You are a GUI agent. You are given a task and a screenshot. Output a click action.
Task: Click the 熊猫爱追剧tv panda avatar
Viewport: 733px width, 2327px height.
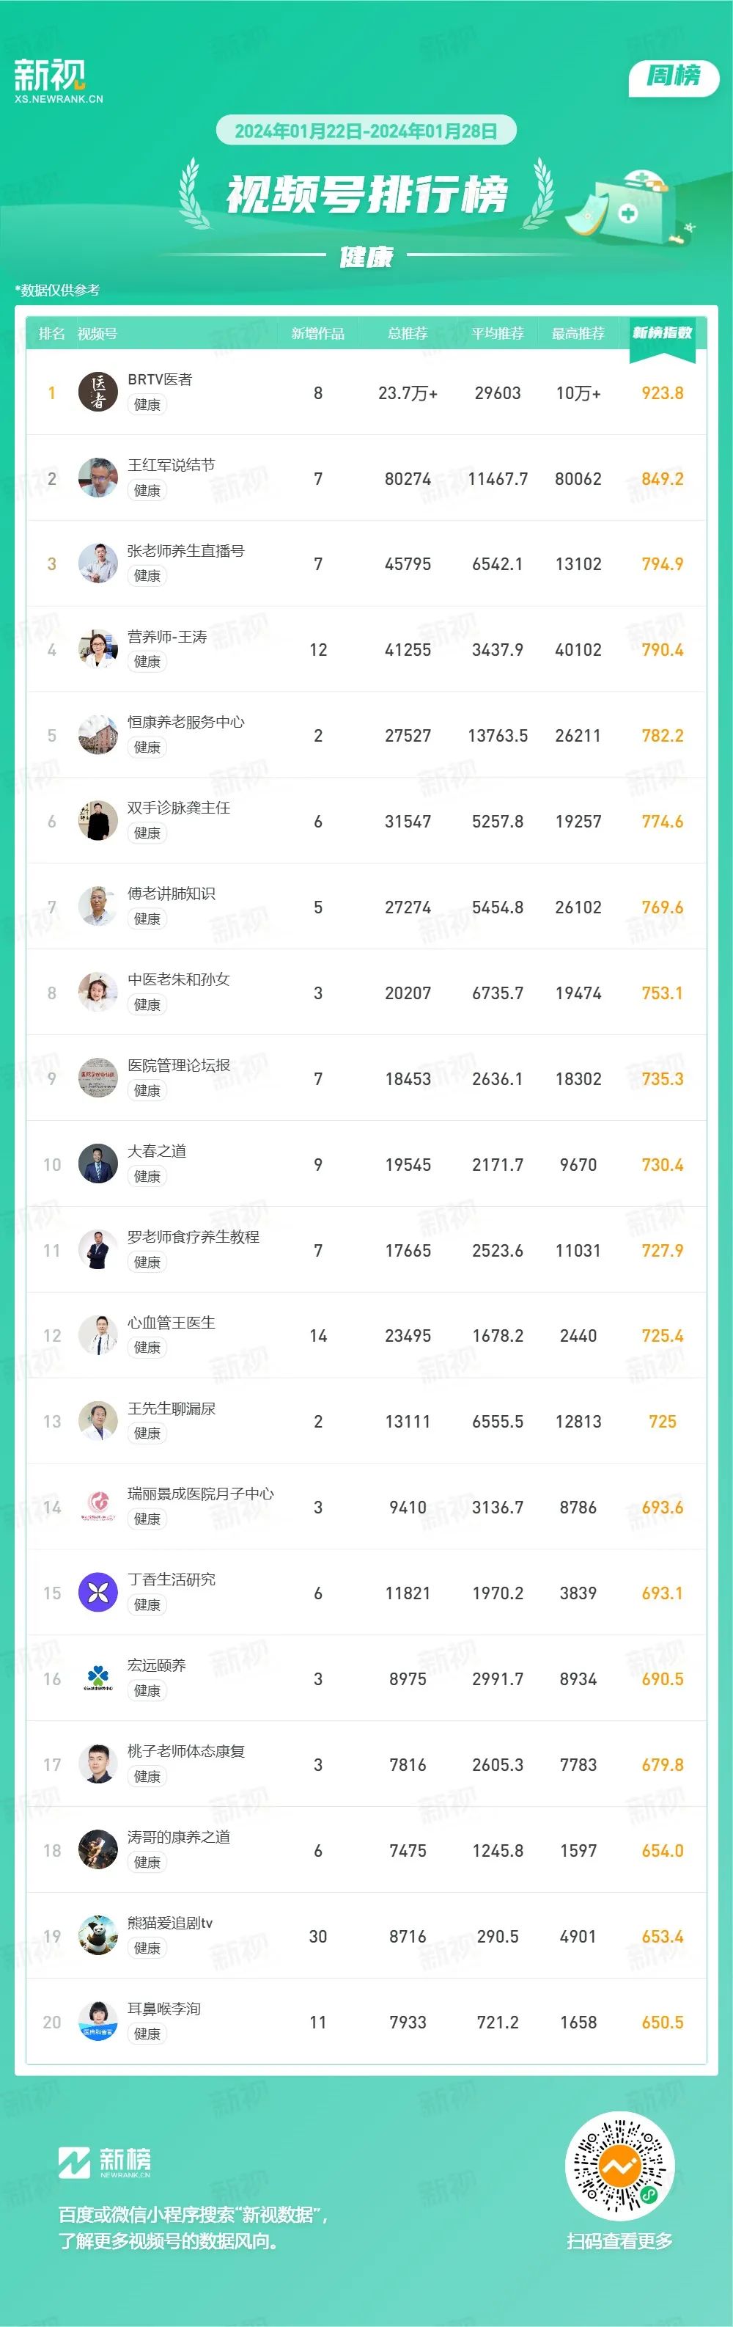pos(97,1936)
